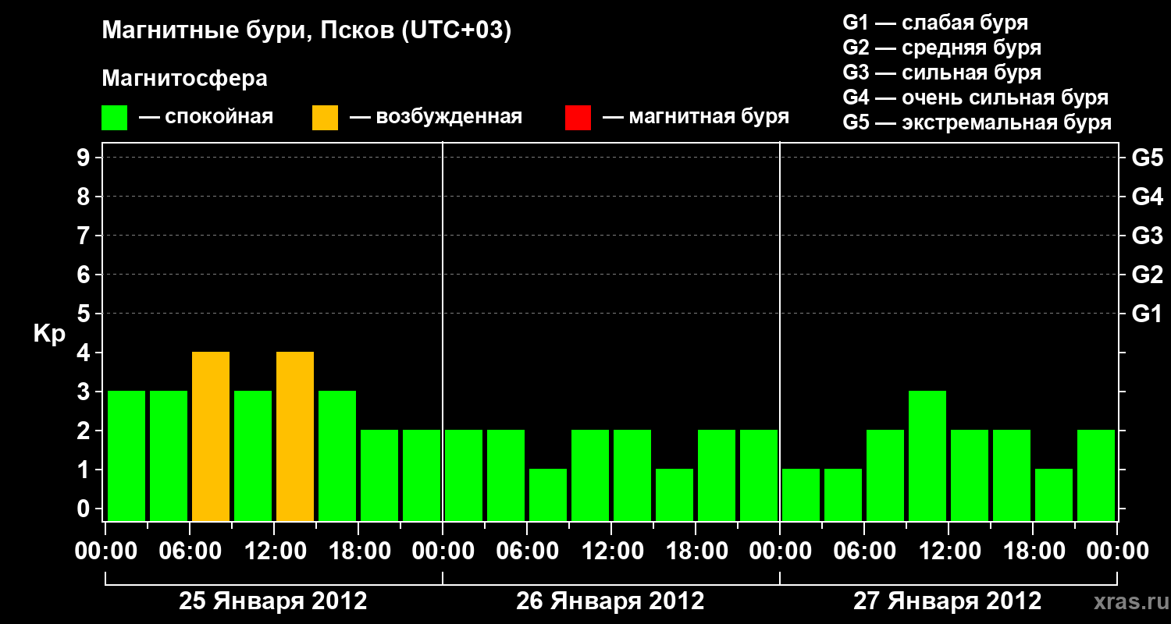The image size is (1171, 624).
Task: Click the 00:00 label ending 27 January
Action: click(x=1117, y=551)
